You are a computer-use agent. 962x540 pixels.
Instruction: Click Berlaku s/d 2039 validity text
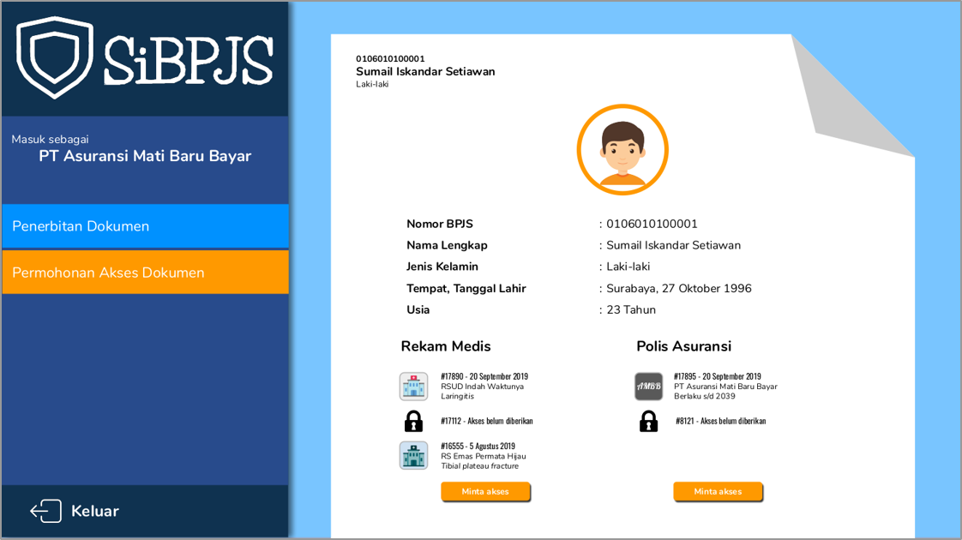click(704, 396)
